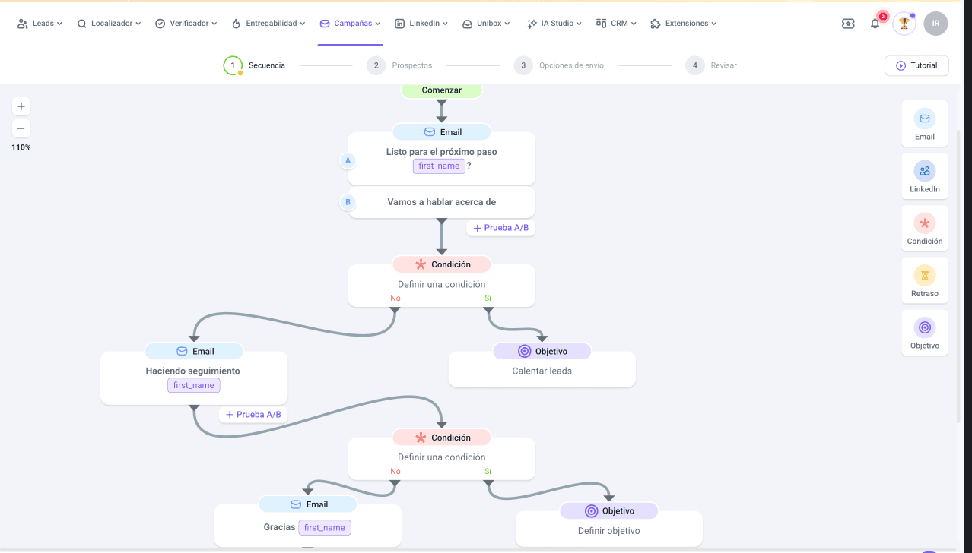Select the Comenzar start node
The height and width of the screenshot is (553, 972).
click(442, 90)
